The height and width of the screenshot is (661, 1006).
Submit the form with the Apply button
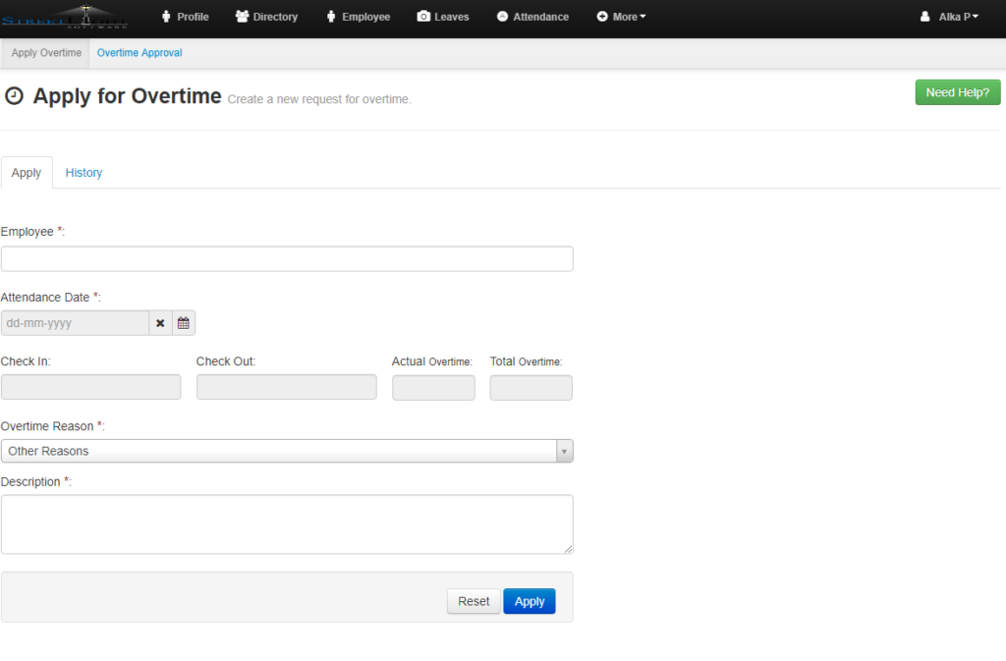coord(529,600)
